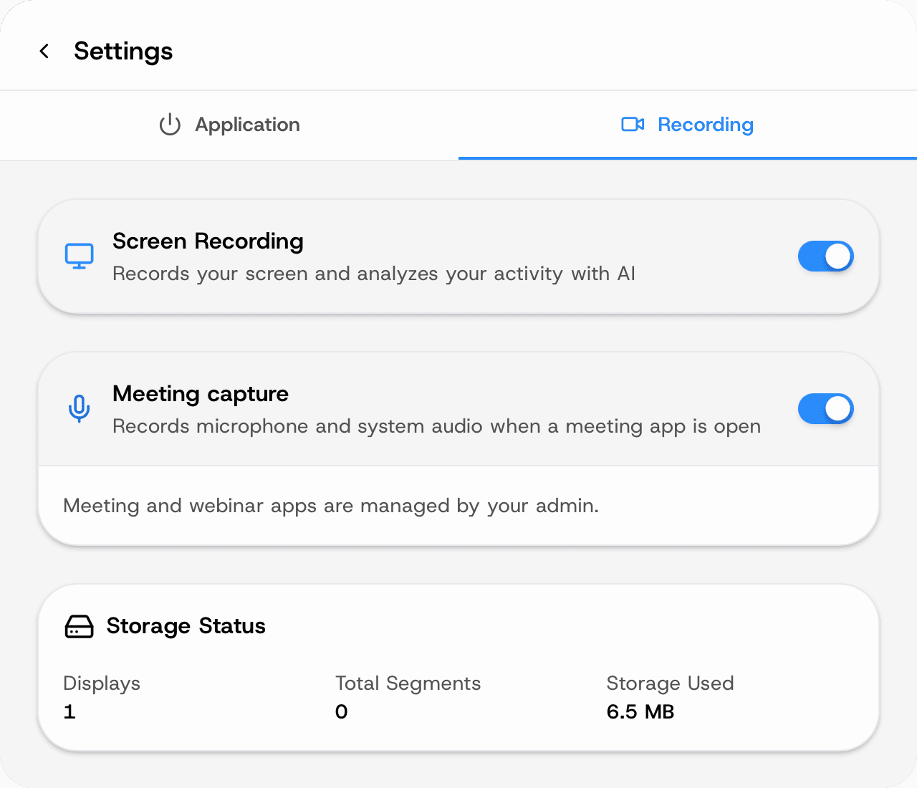Turn off the Screen Recording toggle
This screenshot has width=917, height=788.
click(x=826, y=256)
